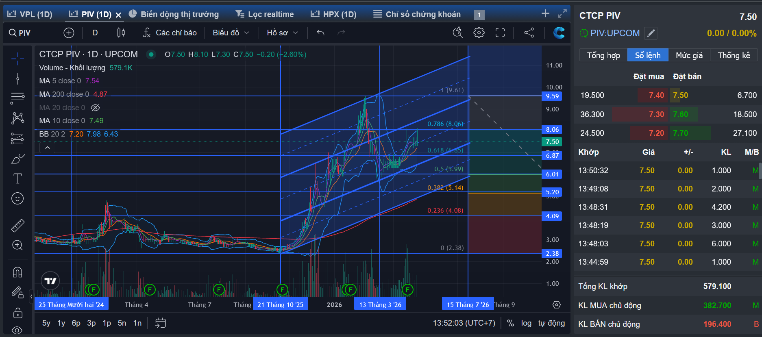
Task: Select the 'Mức giá' panel tab
Action: pos(689,55)
